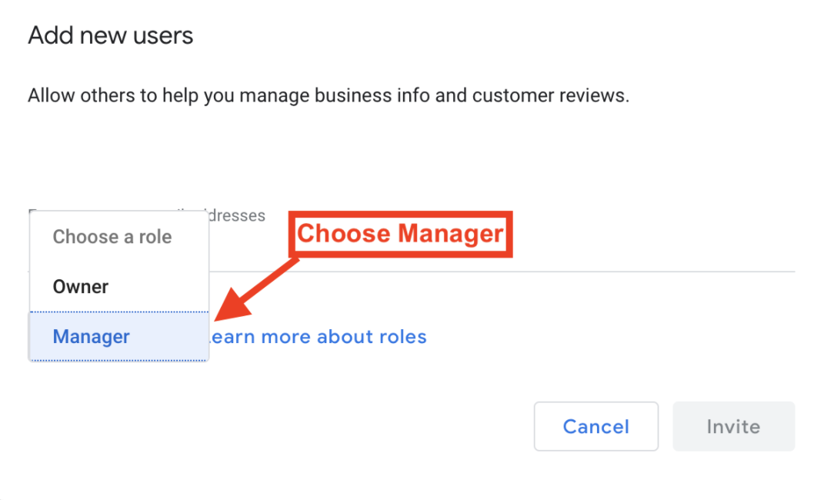Viewport: 817px width, 500px height.
Task: Click the Allow others to help description text
Action: click(x=328, y=96)
